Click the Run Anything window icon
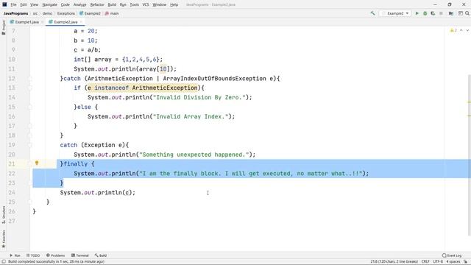 [x=461, y=13]
